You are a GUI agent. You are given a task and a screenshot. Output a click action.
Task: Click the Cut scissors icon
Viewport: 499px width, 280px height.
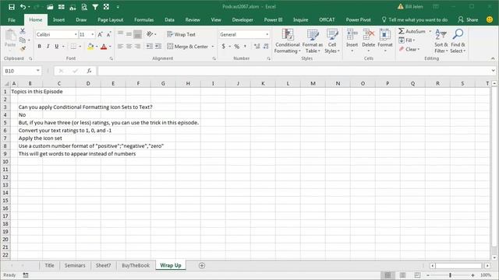tap(23, 31)
